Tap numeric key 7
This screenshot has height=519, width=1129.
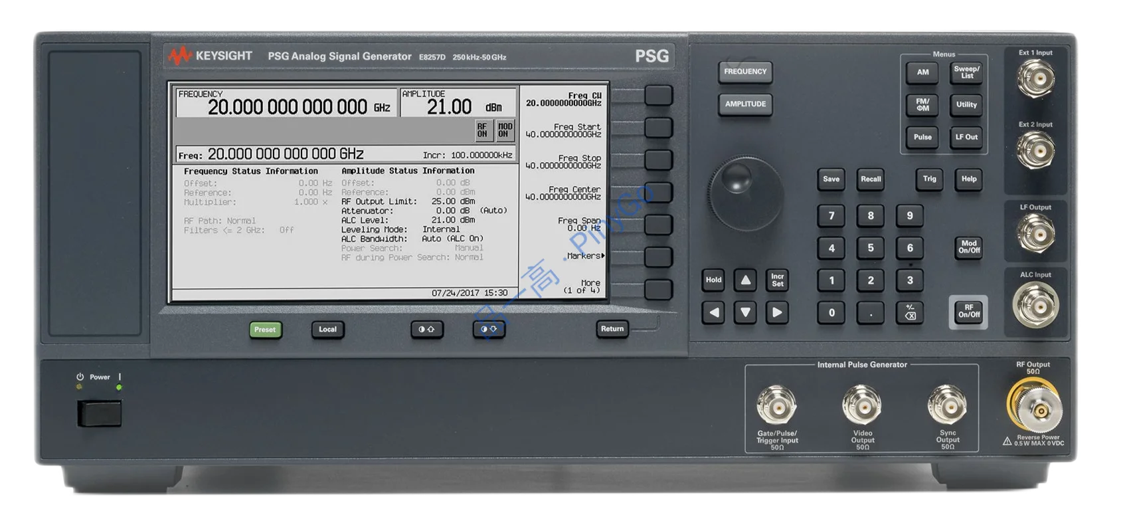coord(831,216)
